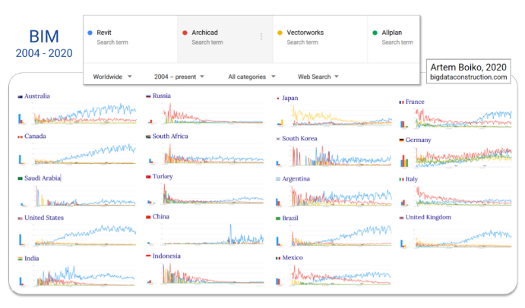
Task: Open the Worldwide region dropdown
Action: (x=112, y=77)
